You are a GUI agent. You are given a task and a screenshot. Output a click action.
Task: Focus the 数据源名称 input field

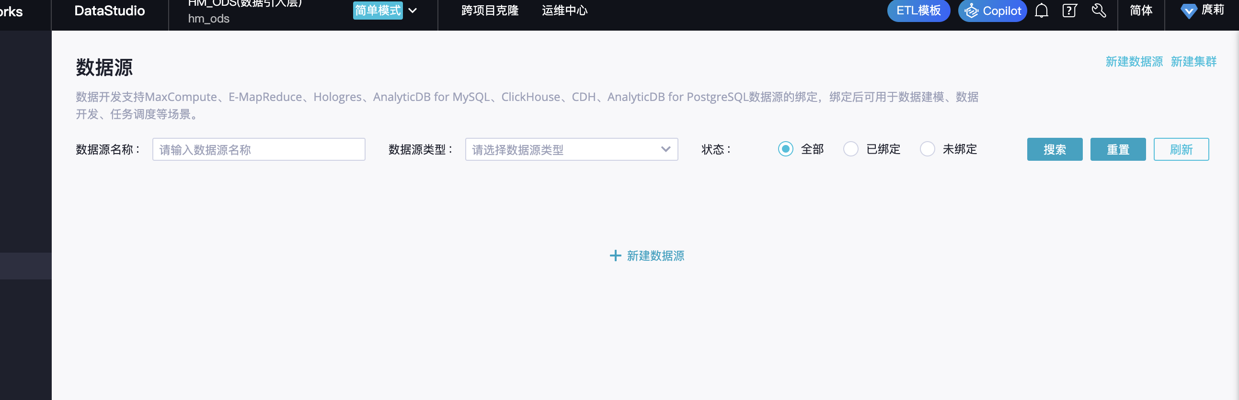point(259,149)
